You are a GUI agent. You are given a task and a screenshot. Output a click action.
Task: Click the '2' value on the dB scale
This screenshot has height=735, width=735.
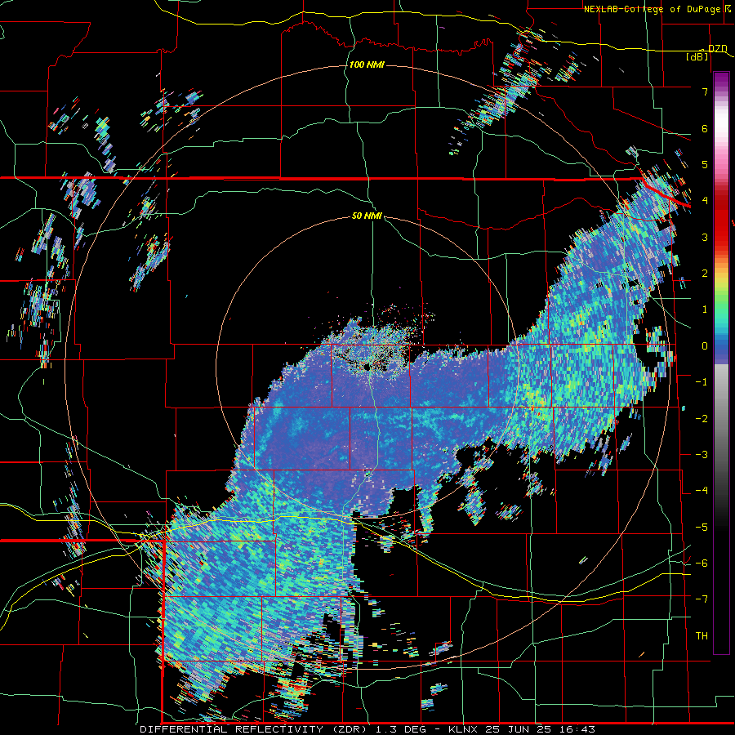click(705, 274)
